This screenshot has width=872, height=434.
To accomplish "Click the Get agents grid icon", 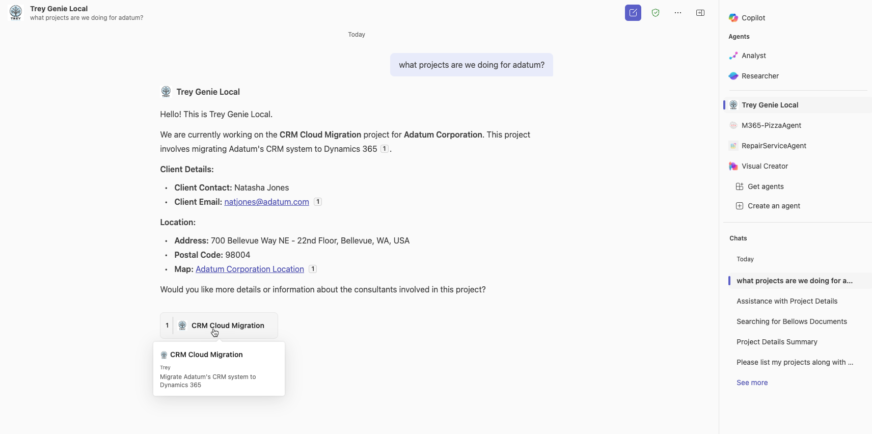I will 740,186.
